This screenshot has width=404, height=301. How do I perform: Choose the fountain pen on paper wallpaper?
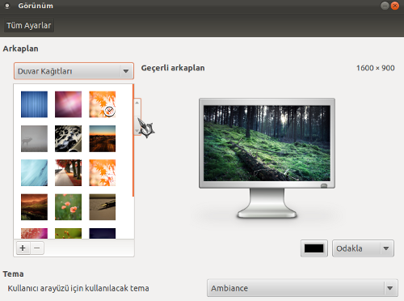pos(103,207)
